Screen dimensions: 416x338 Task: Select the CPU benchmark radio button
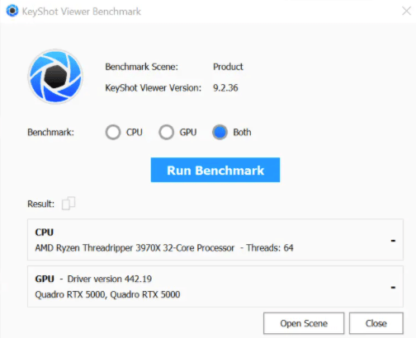click(x=113, y=133)
